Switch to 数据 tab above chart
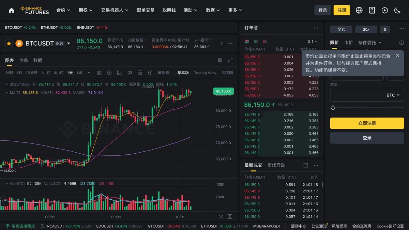 pos(37,60)
